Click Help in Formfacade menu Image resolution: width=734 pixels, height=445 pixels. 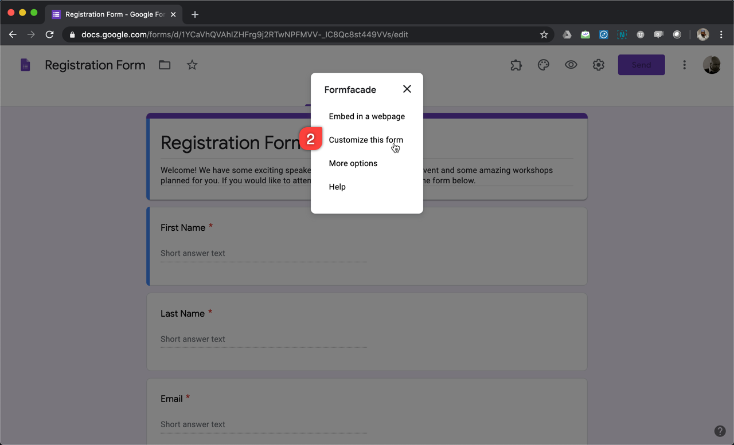pyautogui.click(x=337, y=187)
